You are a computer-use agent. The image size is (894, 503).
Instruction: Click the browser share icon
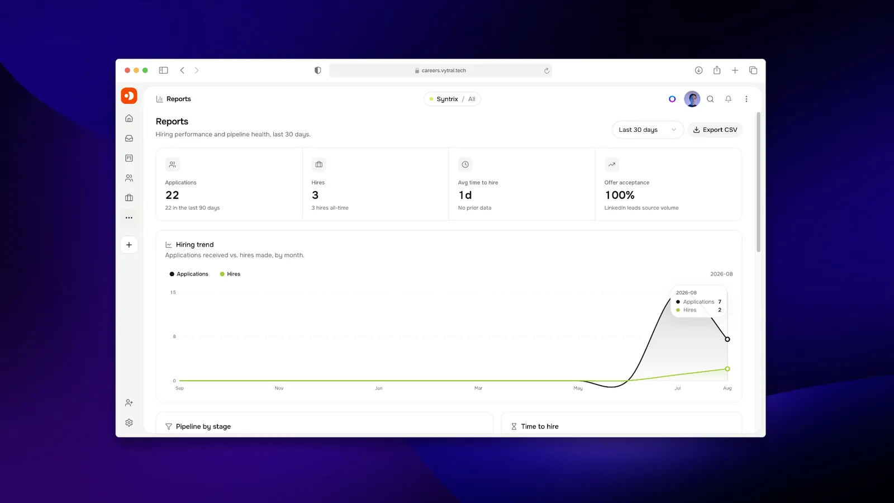pyautogui.click(x=717, y=70)
